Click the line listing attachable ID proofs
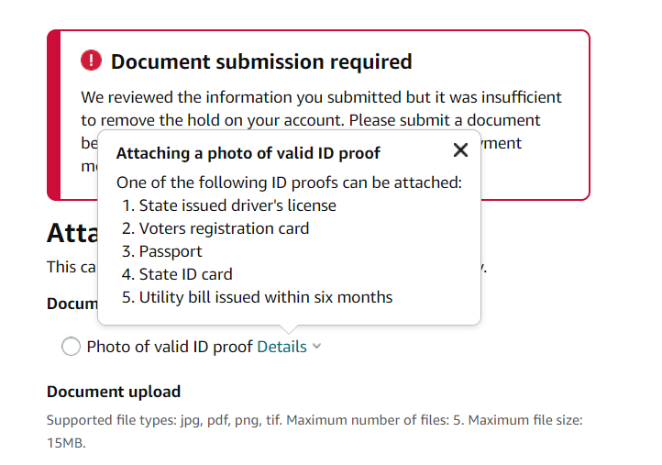Image resolution: width=662 pixels, height=465 pixels. click(289, 183)
